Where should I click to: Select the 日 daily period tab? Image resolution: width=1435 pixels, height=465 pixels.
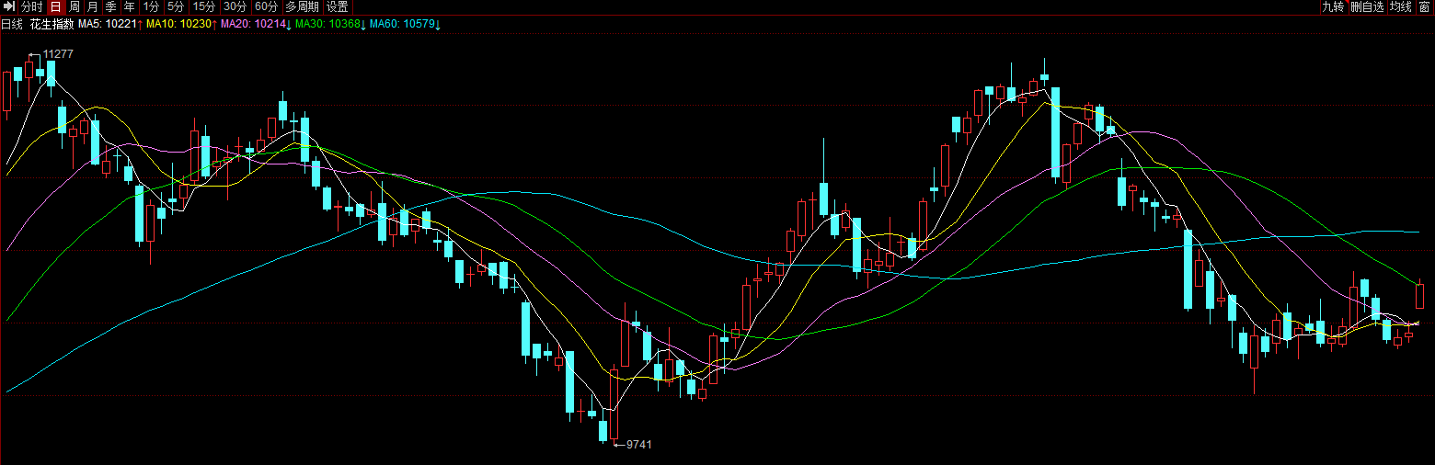click(55, 6)
